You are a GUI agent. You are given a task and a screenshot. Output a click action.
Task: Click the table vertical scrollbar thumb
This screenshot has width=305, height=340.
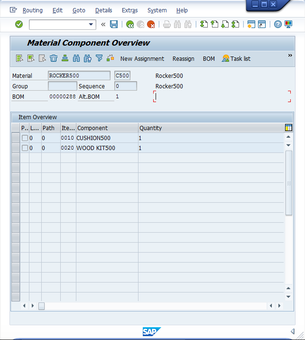289,183
